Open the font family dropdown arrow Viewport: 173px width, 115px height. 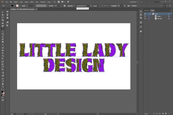(91, 6)
